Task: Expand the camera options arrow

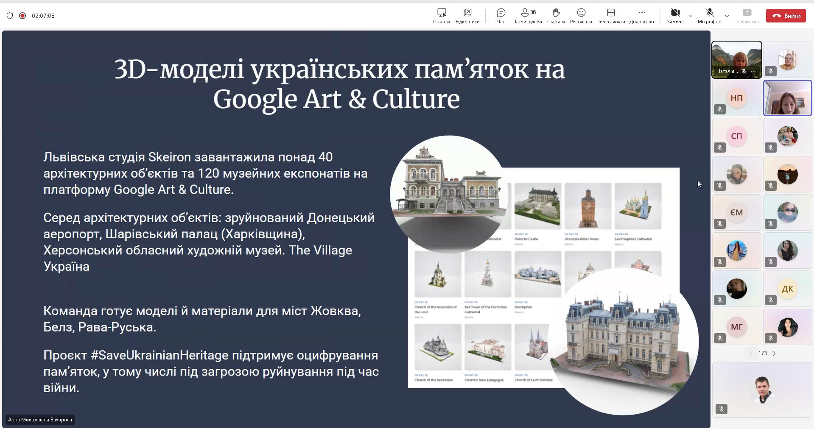Action: pyautogui.click(x=691, y=16)
